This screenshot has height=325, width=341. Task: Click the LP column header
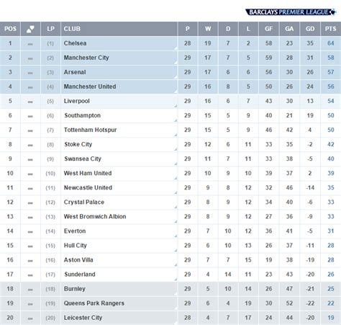point(50,29)
